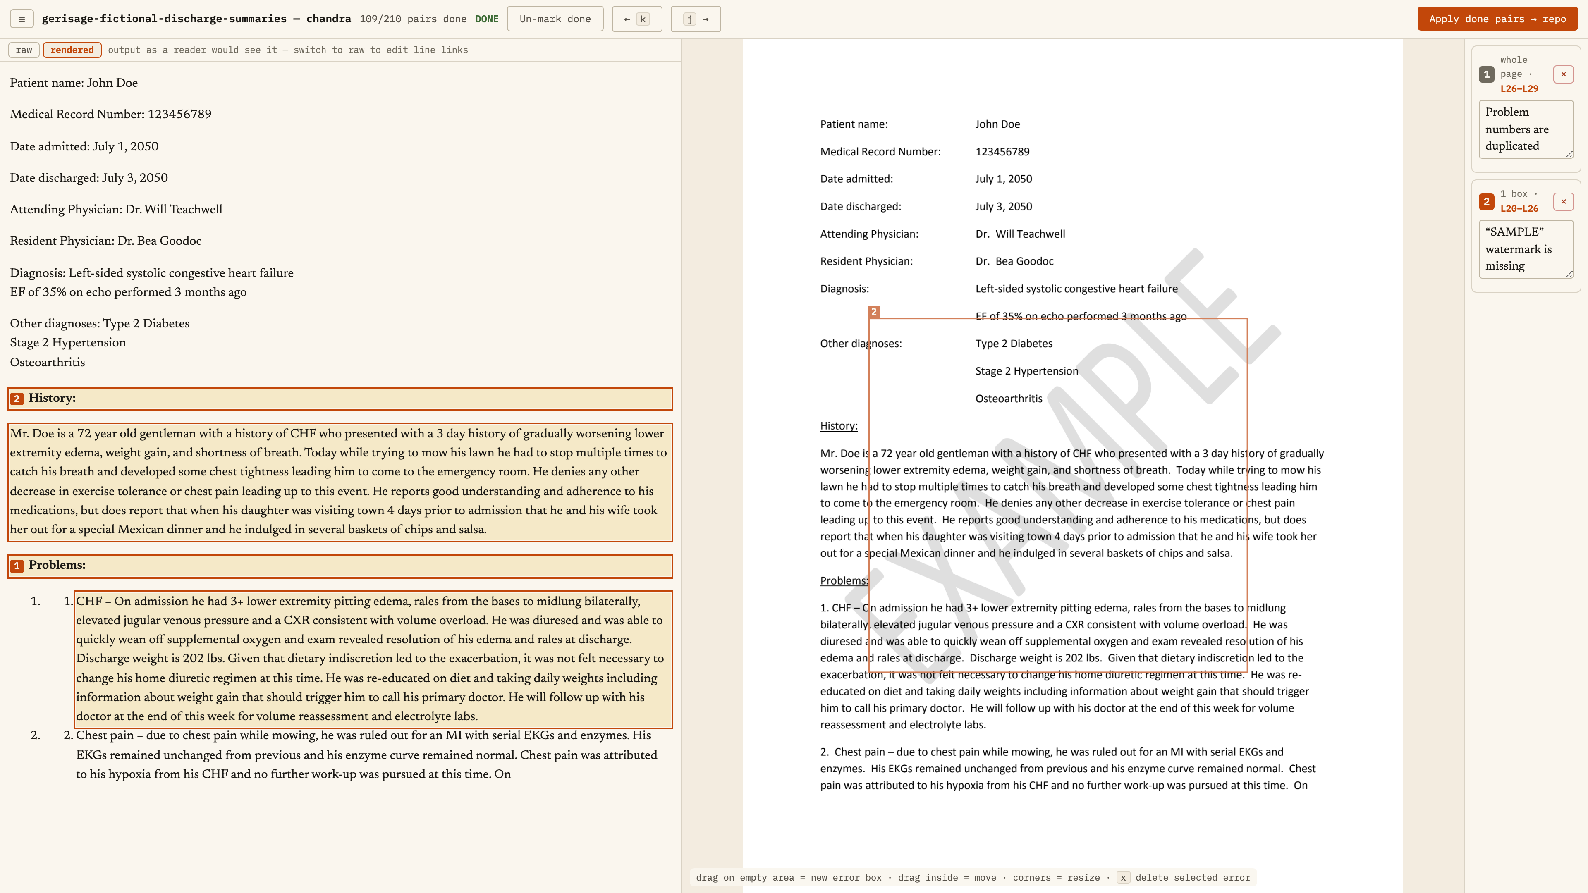Click the L20–L26 line link
Screen dimensions: 1588x893
pyautogui.click(x=1519, y=208)
